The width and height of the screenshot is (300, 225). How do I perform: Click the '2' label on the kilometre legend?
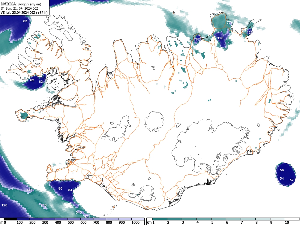(x=168, y=223)
